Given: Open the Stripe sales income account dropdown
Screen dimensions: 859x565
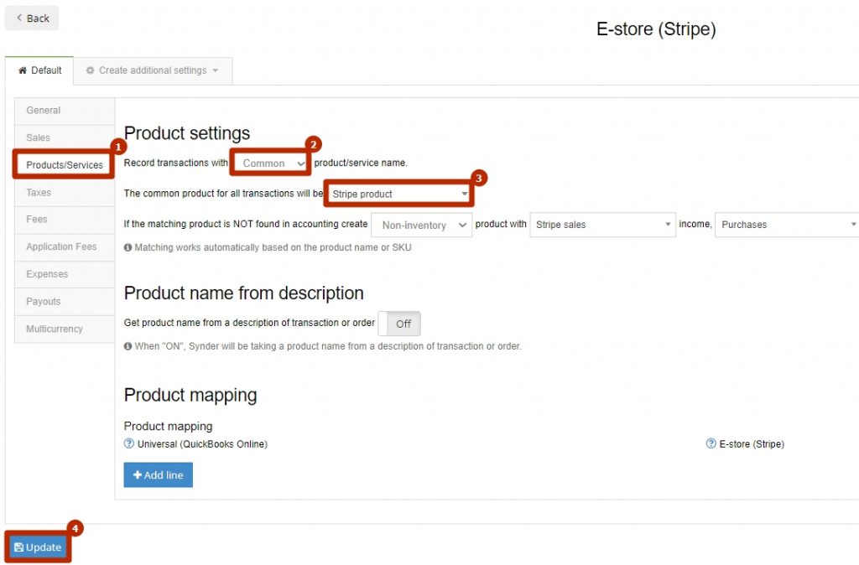Looking at the screenshot, I should (602, 225).
